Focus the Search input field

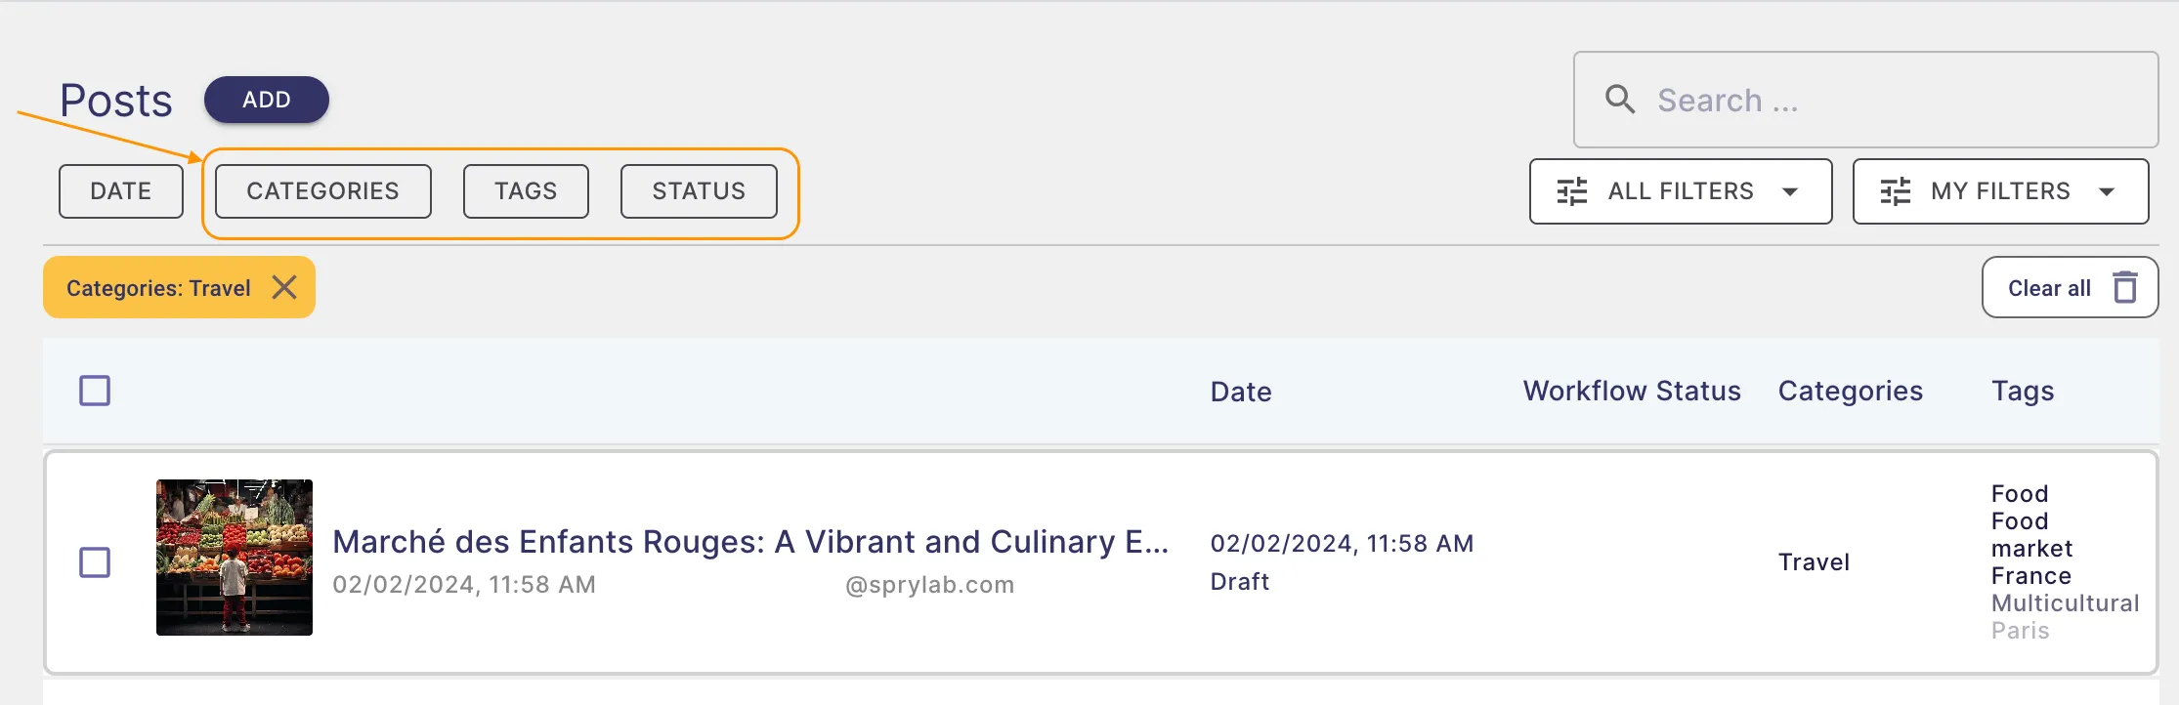tap(1865, 100)
